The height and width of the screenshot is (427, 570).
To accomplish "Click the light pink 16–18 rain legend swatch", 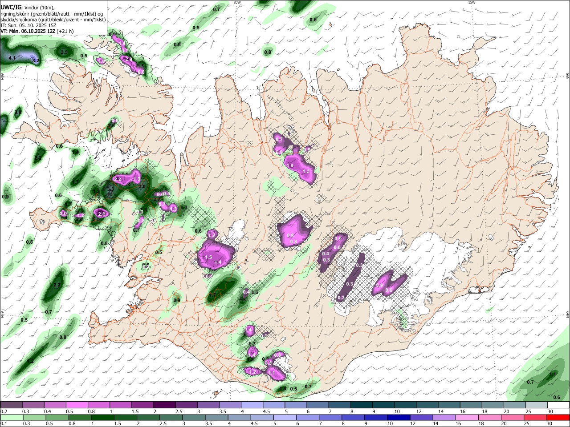I will click(x=467, y=417).
